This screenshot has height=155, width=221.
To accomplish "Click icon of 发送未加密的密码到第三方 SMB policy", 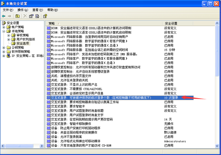I will (x=49, y=54).
